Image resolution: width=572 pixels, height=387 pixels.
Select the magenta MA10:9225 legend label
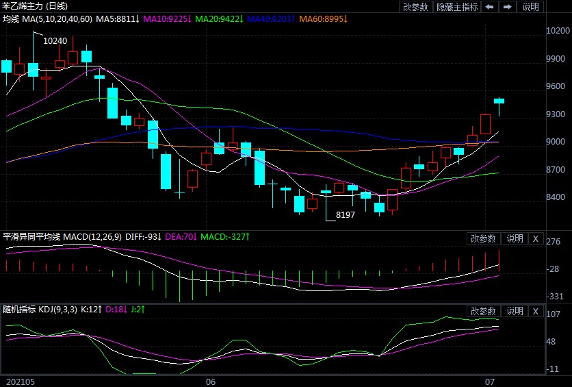click(x=167, y=18)
